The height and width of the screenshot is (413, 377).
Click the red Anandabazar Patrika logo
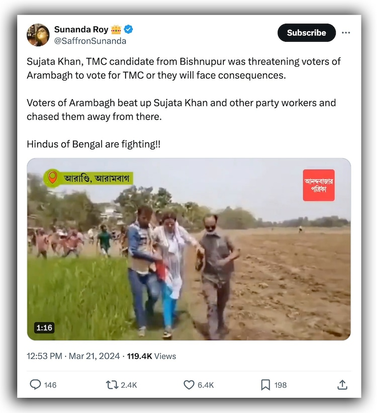click(319, 185)
